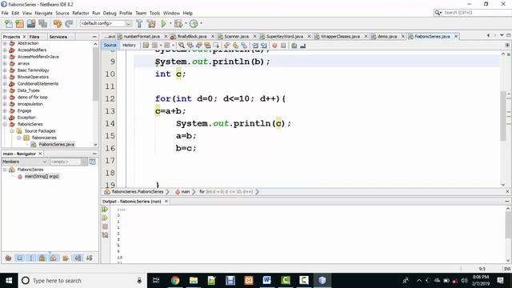Click the Output panel settings icon

click(x=105, y=234)
